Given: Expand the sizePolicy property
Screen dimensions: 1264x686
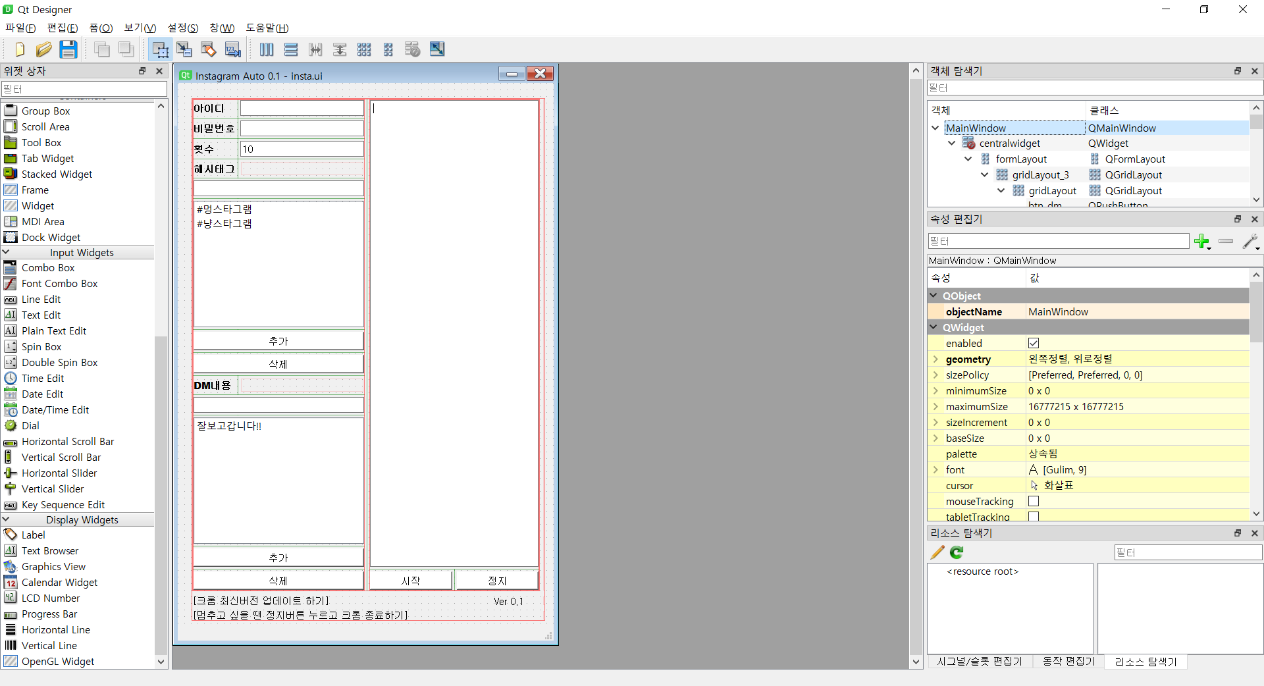Looking at the screenshot, I should (935, 375).
